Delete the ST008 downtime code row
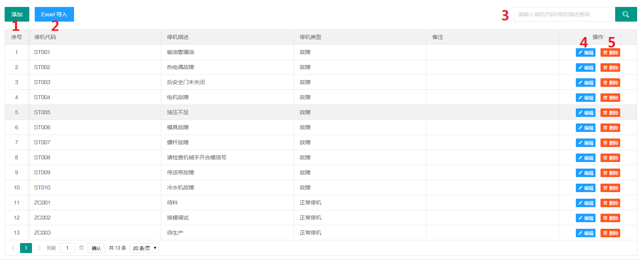 click(610, 158)
